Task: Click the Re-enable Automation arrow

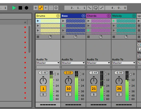Action: [46, 8]
